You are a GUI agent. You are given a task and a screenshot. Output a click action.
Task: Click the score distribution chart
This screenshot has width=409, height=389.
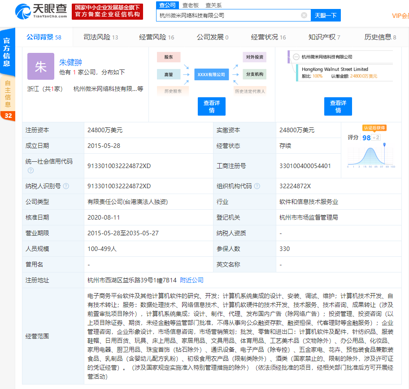370,156
